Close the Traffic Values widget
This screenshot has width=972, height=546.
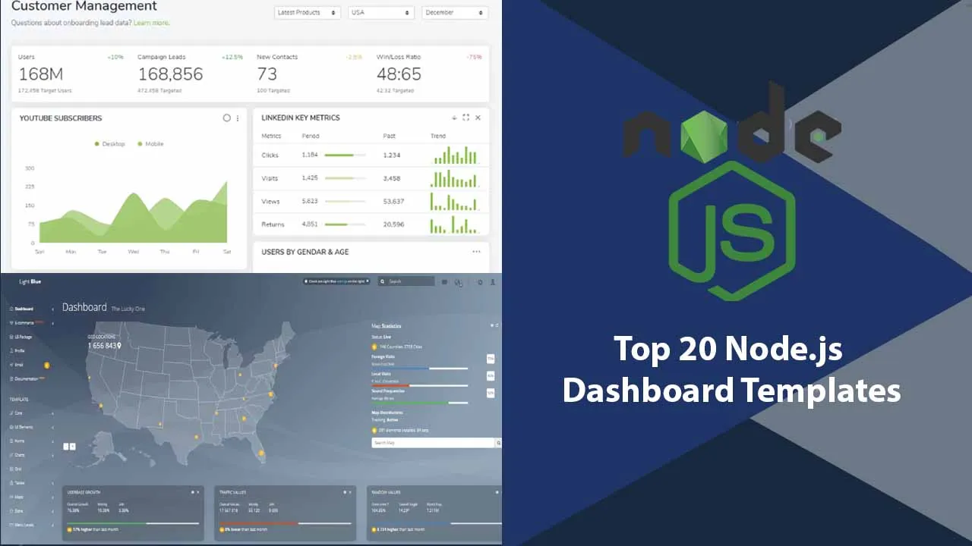pos(350,492)
